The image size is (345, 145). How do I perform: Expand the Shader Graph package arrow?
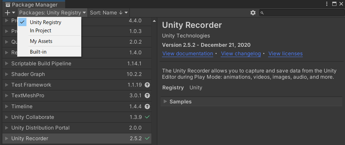tap(7, 74)
